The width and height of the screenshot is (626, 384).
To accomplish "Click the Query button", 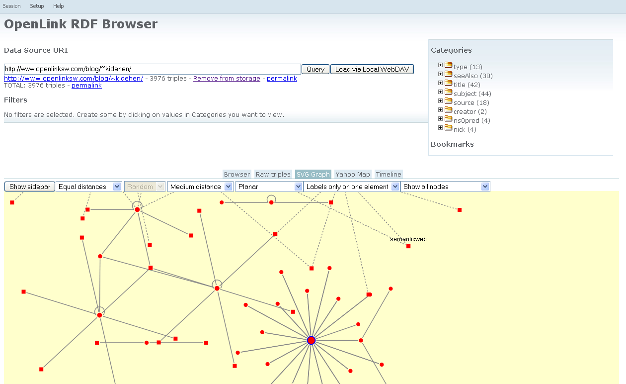I will tap(315, 69).
